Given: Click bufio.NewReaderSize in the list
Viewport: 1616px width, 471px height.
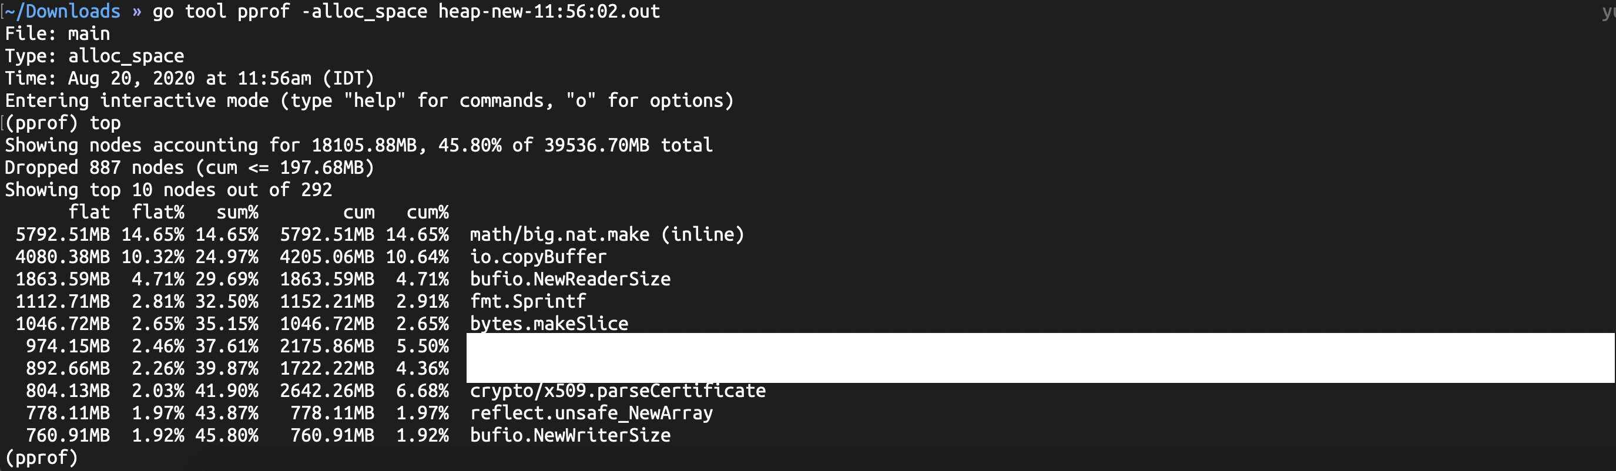Looking at the screenshot, I should pyautogui.click(x=570, y=279).
